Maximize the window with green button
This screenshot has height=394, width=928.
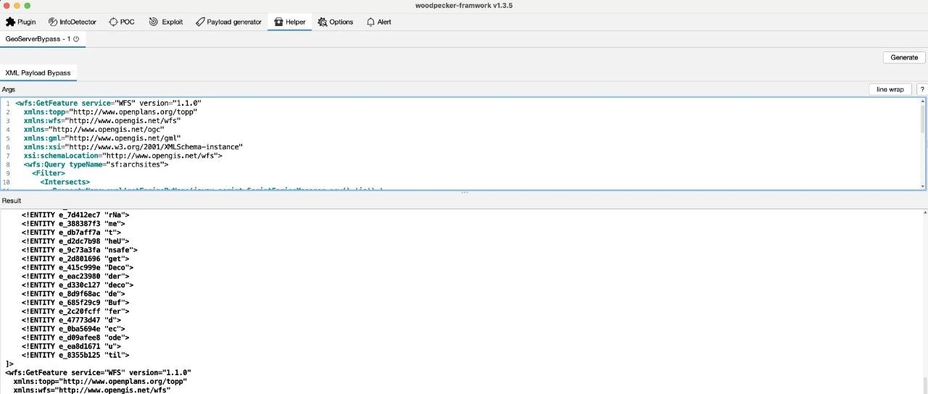(28, 6)
